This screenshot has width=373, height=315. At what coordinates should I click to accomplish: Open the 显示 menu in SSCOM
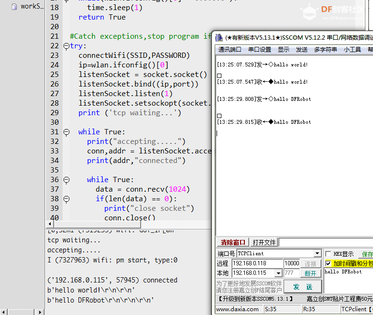click(284, 49)
